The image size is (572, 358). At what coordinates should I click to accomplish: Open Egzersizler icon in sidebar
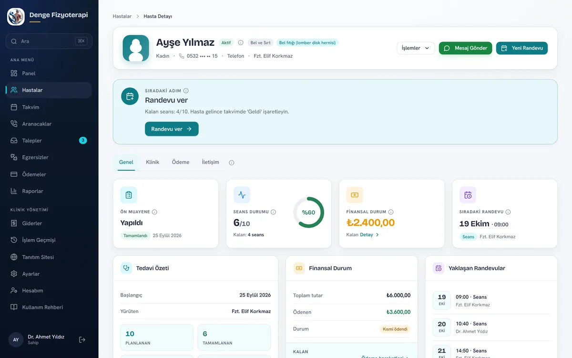(14, 157)
